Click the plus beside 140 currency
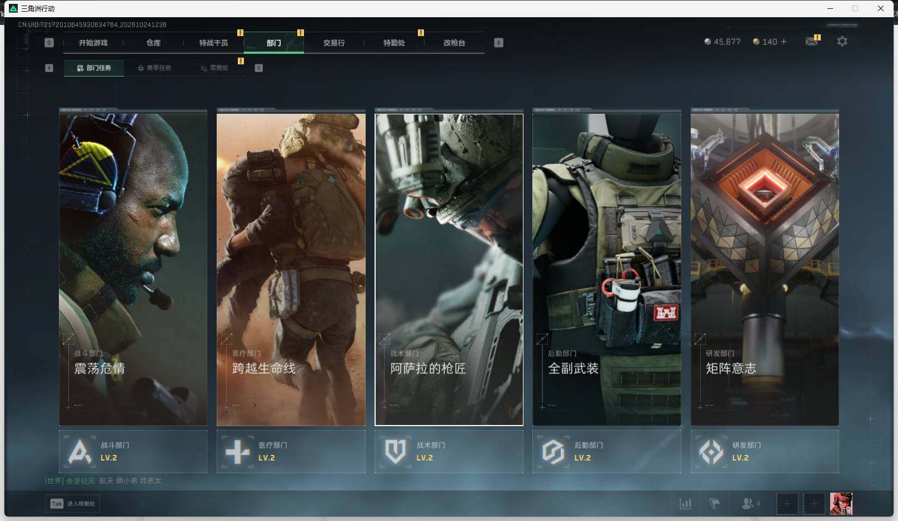898x521 pixels. pyautogui.click(x=784, y=42)
